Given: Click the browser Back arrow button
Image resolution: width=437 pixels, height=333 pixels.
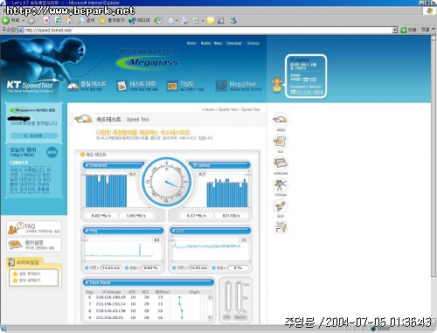Looking at the screenshot, I should [x=5, y=20].
